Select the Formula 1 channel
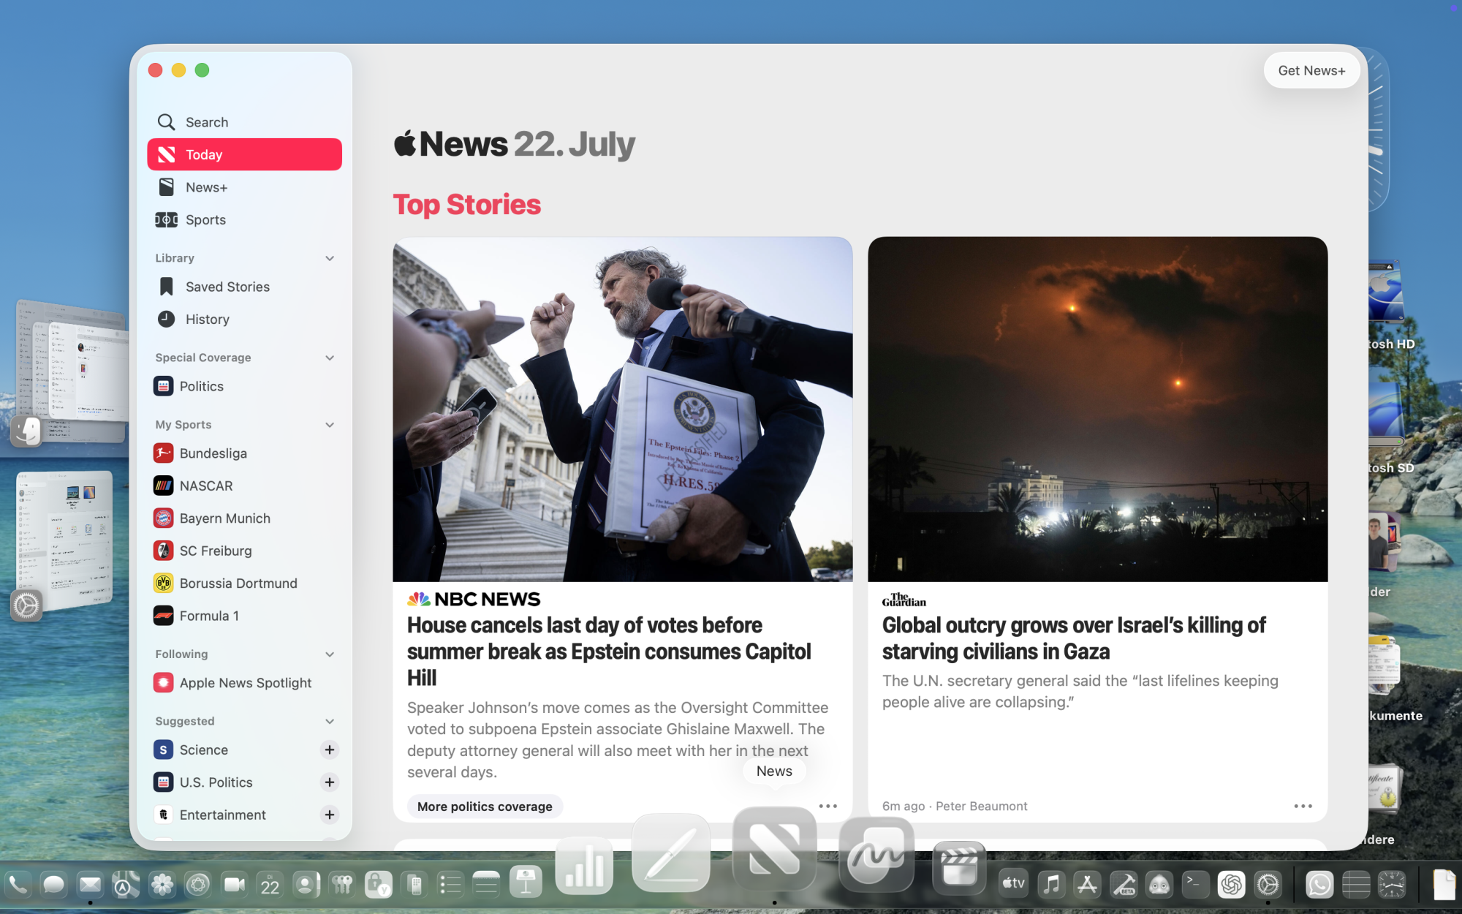 209,616
